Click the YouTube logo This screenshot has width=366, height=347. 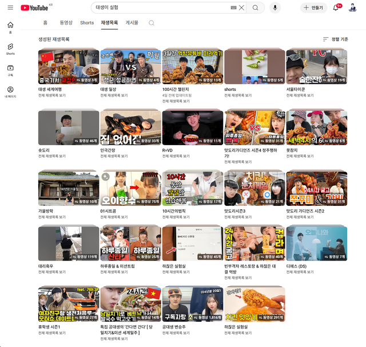pyautogui.click(x=34, y=7)
